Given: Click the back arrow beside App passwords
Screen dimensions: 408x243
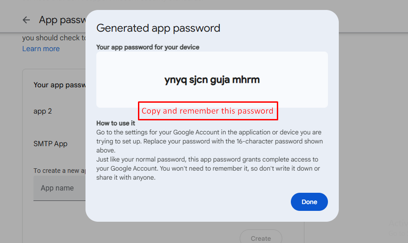Looking at the screenshot, I should click(x=26, y=20).
